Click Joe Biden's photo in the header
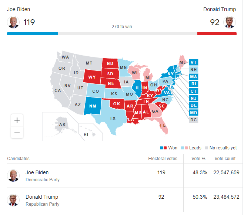The width and height of the screenshot is (244, 215). coord(13,22)
